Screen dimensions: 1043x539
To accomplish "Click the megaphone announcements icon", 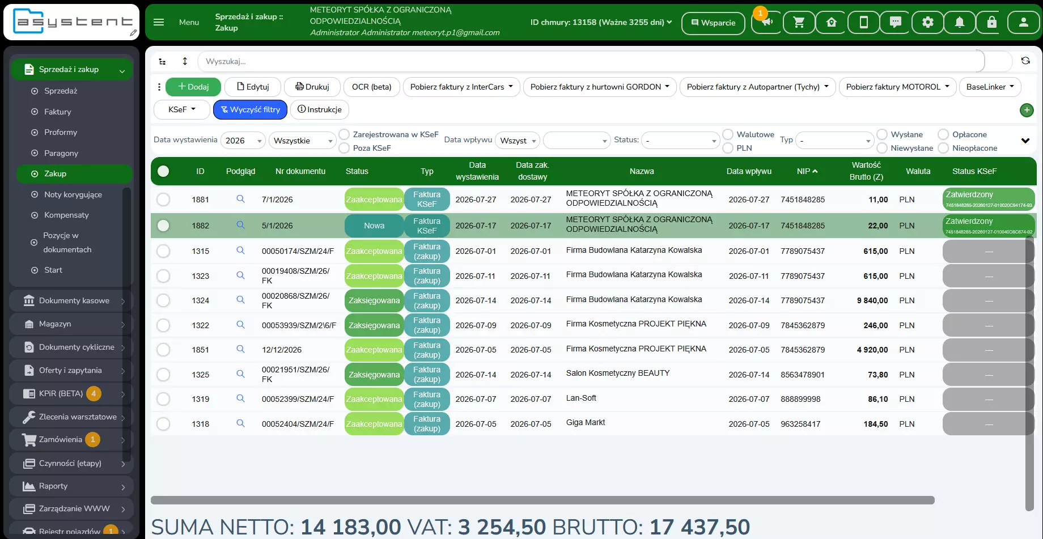I will [766, 23].
